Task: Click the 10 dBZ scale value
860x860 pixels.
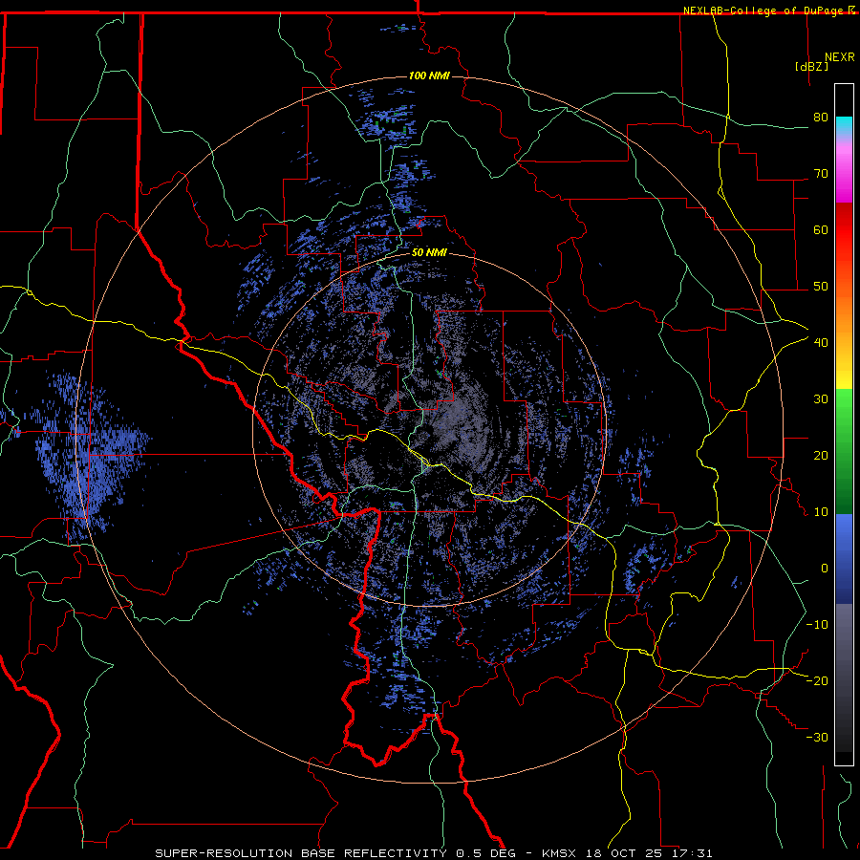Action: pyautogui.click(x=821, y=512)
